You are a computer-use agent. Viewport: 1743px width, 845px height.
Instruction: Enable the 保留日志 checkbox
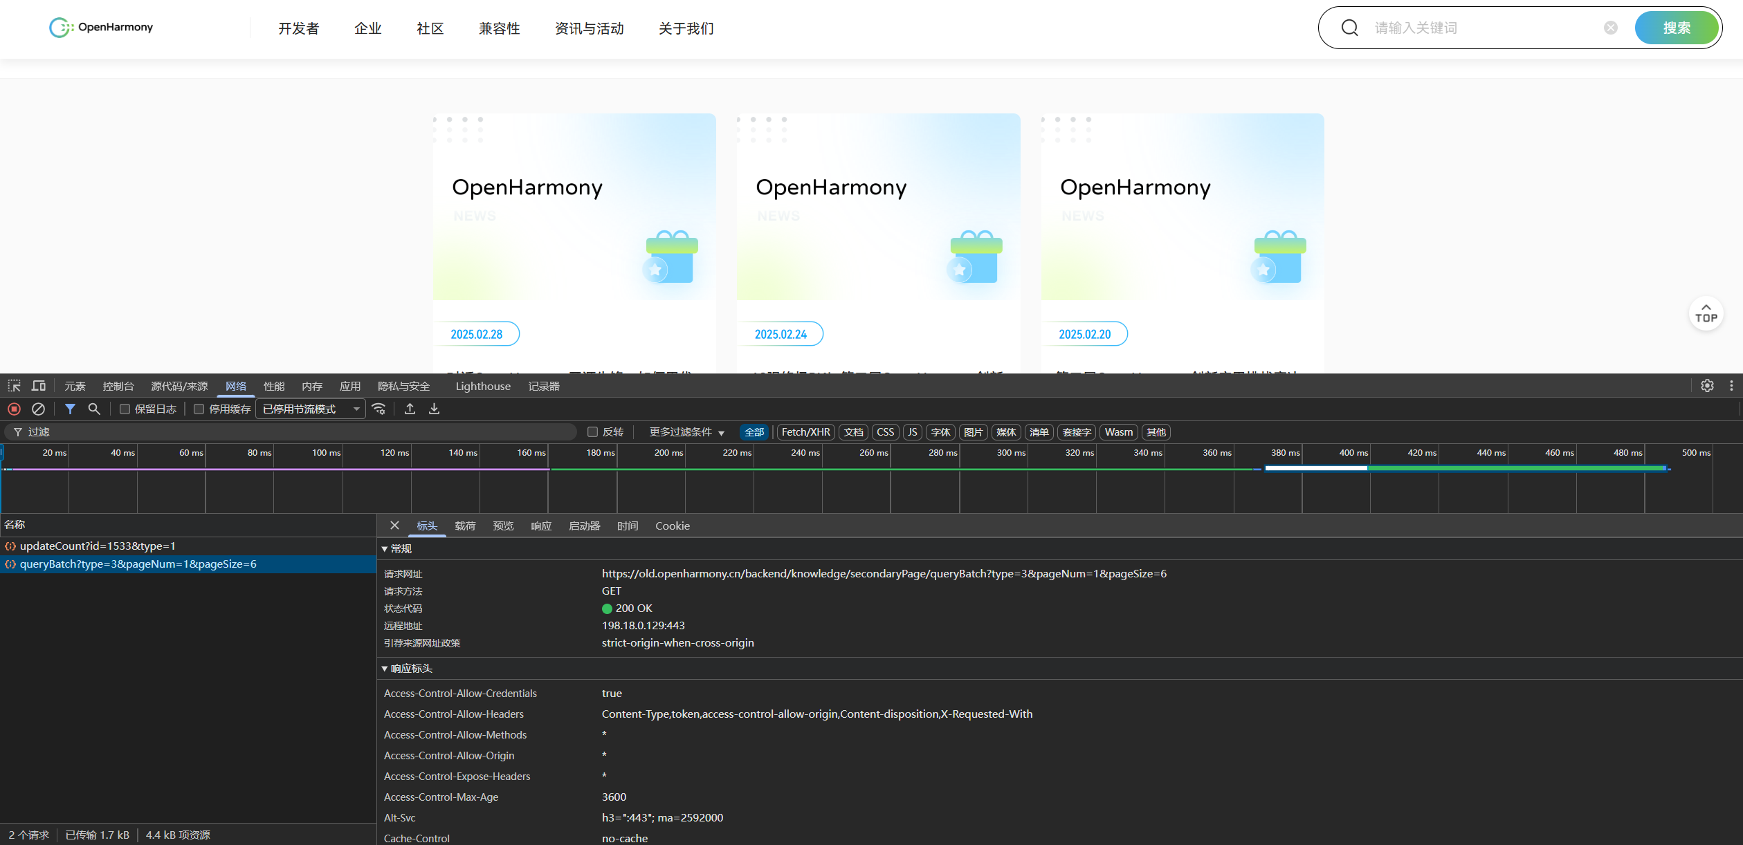click(125, 409)
